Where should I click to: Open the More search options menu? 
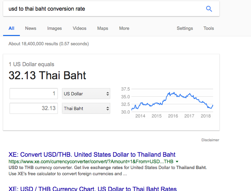[x=124, y=28]
